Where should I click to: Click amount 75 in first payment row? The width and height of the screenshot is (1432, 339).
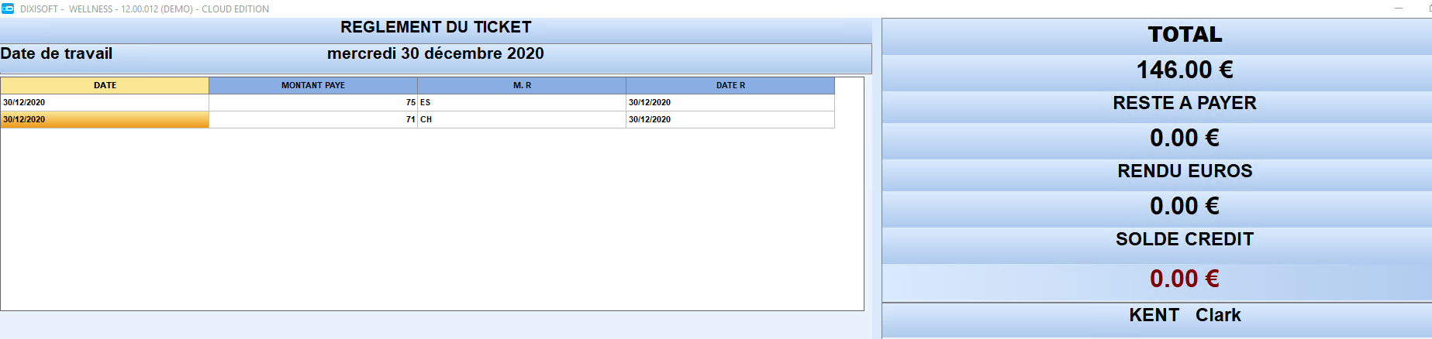[313, 102]
